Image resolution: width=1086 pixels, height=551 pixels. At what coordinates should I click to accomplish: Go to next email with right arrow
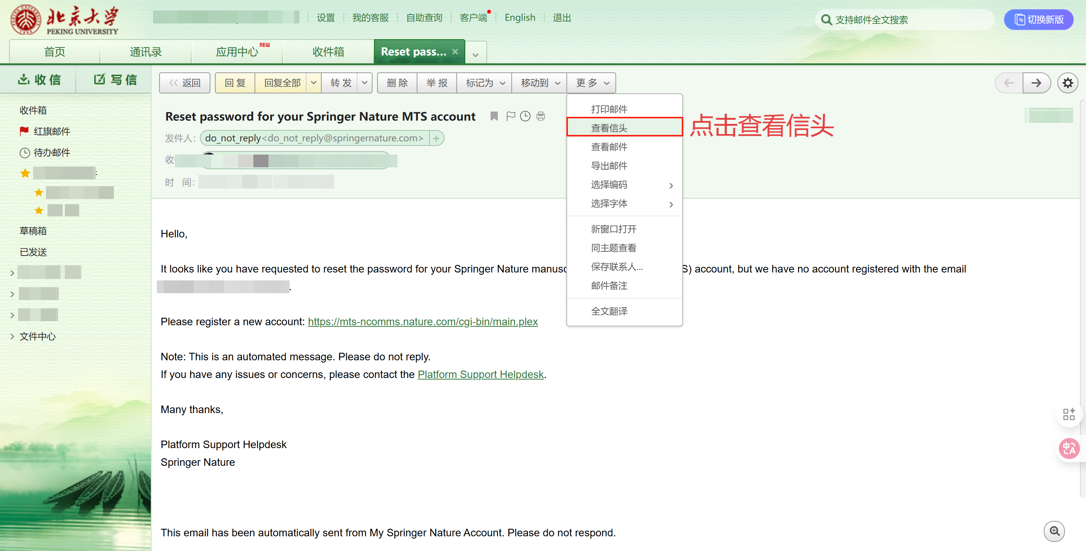tap(1037, 83)
